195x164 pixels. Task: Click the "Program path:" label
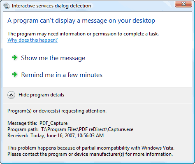pyautogui.click(x=23, y=129)
